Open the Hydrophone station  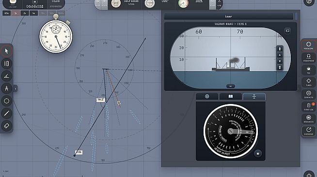(308, 58)
